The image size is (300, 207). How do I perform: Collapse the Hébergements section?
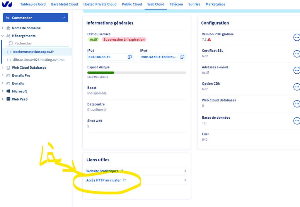[x=3, y=36]
